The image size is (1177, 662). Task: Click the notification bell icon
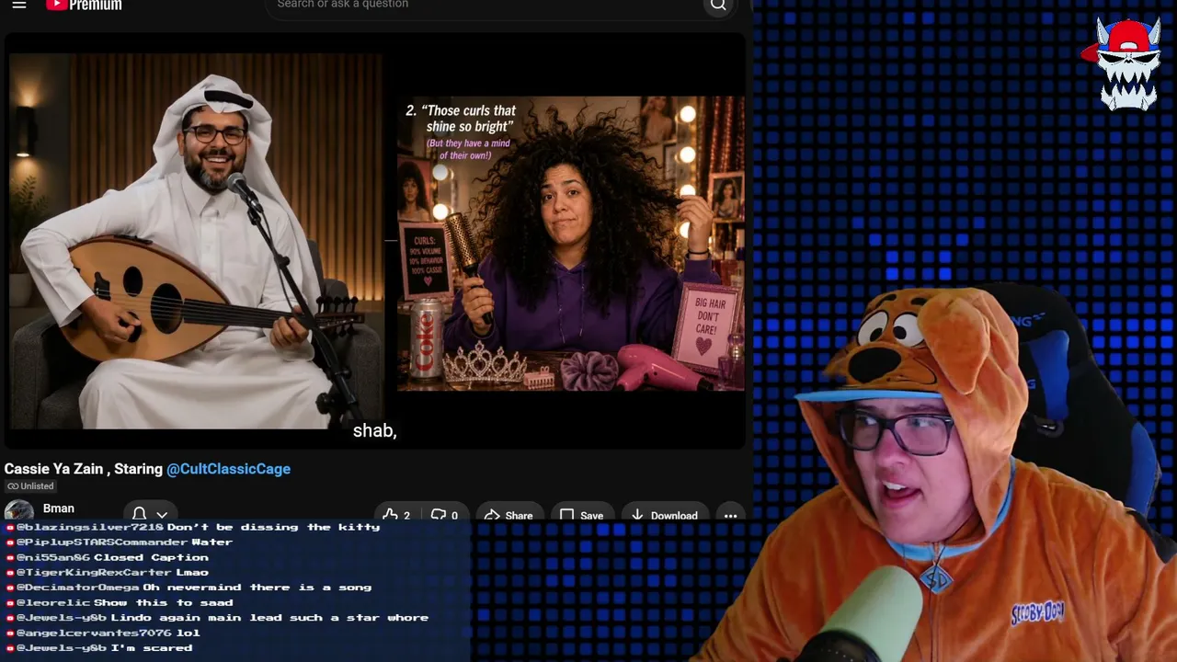140,515
